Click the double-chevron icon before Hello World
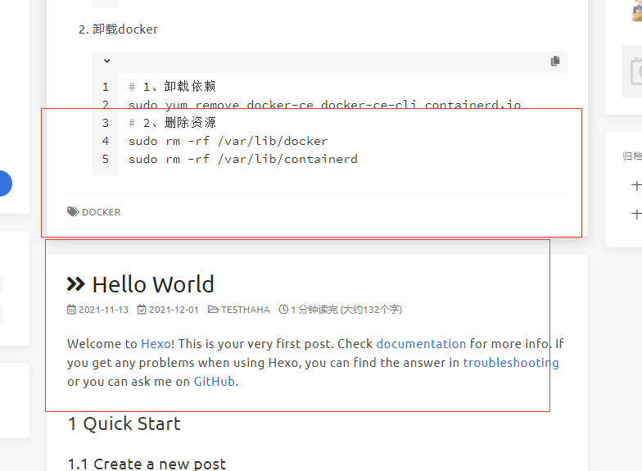 tap(76, 284)
